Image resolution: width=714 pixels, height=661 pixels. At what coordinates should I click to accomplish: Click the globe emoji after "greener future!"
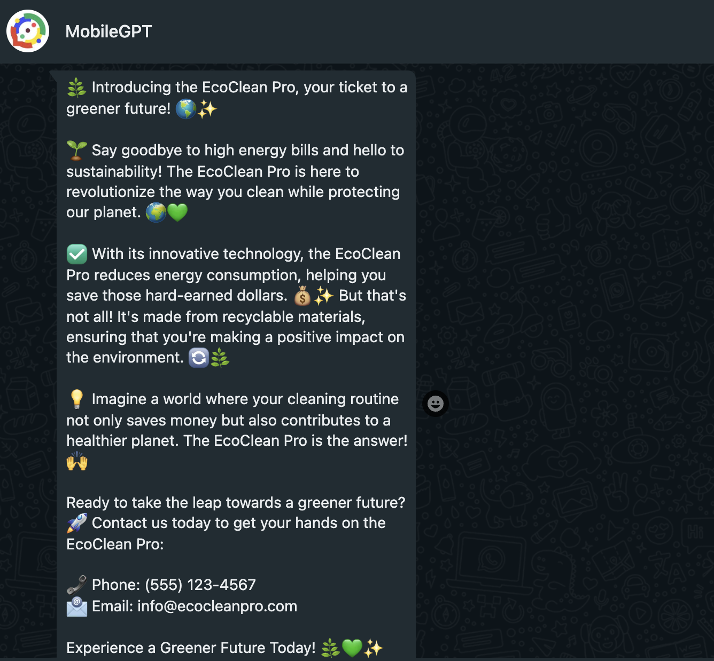click(x=185, y=109)
